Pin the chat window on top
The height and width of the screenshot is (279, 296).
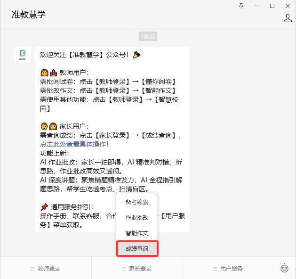241,6
